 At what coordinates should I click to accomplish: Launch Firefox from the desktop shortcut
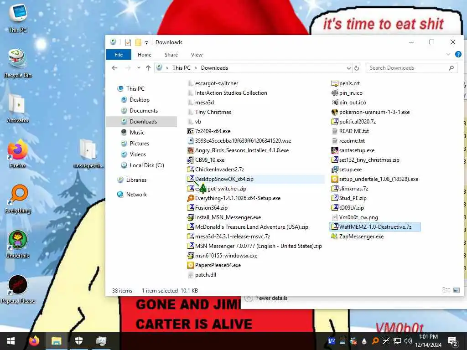(x=18, y=154)
